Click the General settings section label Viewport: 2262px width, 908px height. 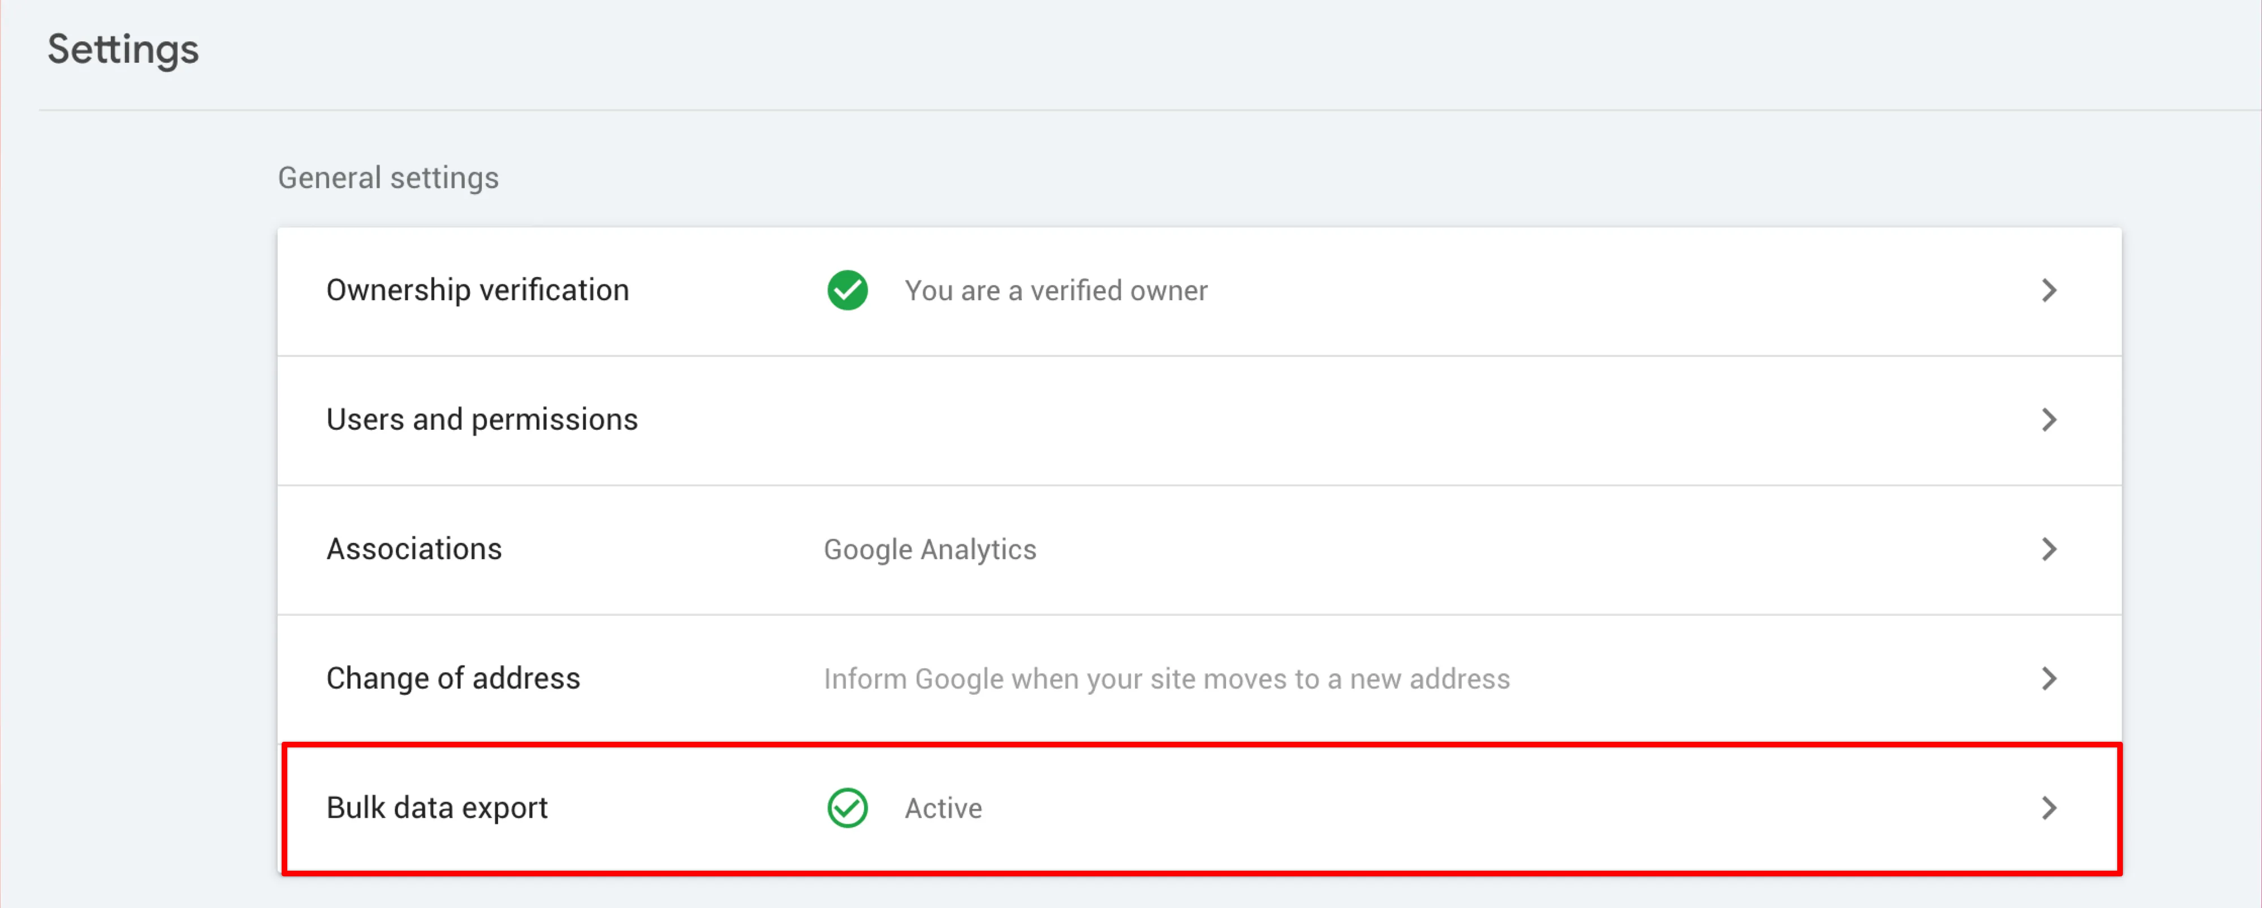coord(388,178)
